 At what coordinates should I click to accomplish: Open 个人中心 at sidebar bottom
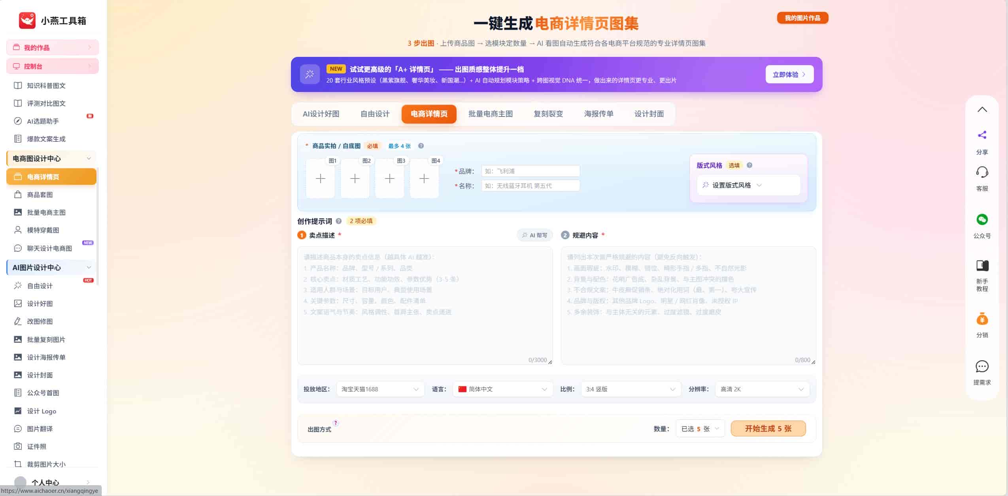pyautogui.click(x=53, y=482)
